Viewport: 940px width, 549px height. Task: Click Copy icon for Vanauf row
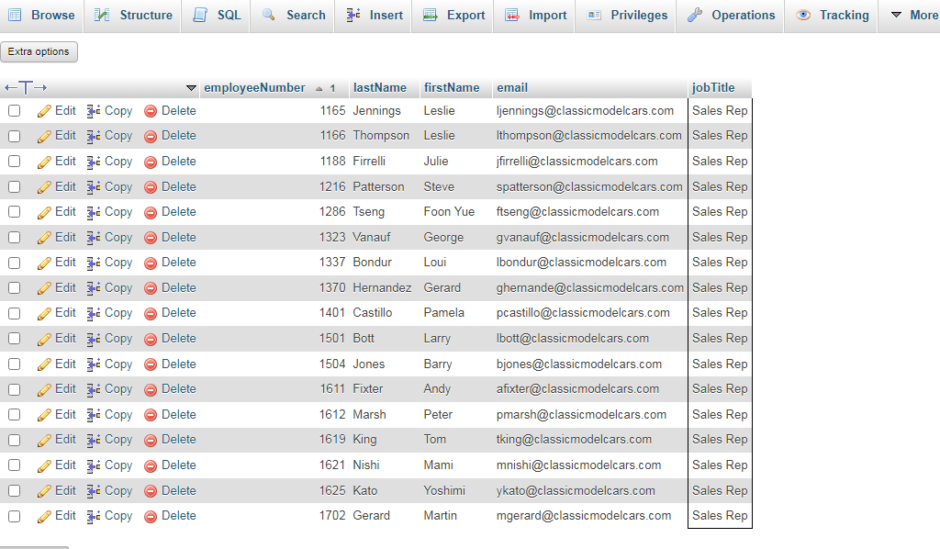[93, 238]
